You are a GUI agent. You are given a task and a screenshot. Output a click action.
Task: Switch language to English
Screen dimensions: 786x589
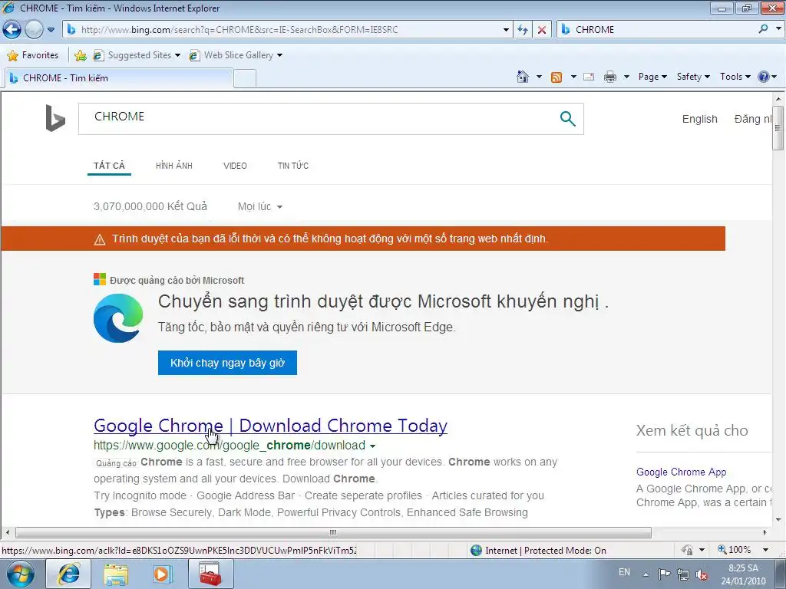pos(699,119)
